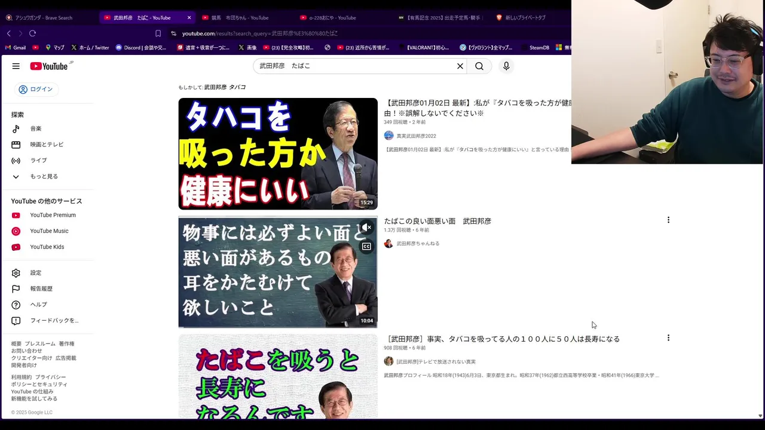The height and width of the screenshot is (430, 765).
Task: Open the 遮音＋吸音が一つに bookmark
Action: [x=203, y=47]
